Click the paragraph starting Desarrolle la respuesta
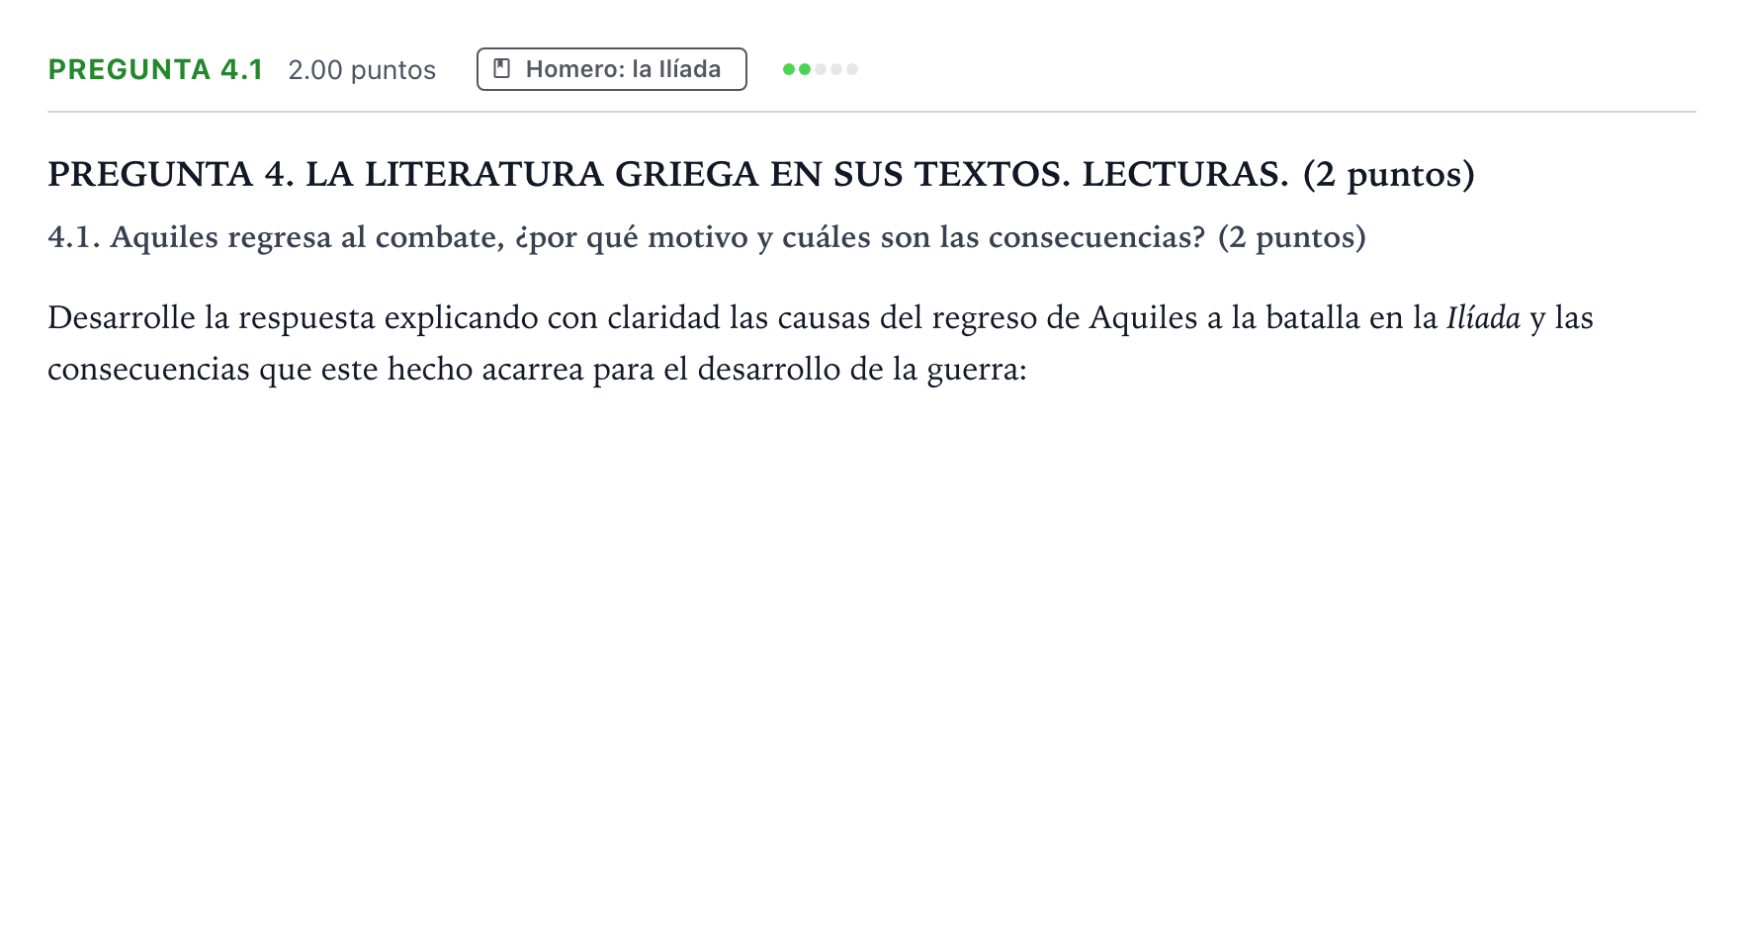The image size is (1744, 943). (x=821, y=343)
